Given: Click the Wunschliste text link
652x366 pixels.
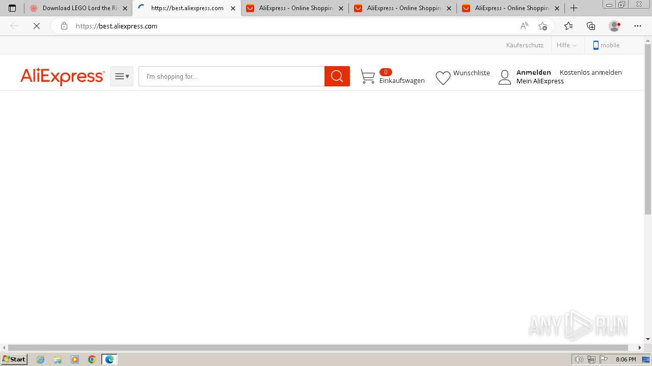Looking at the screenshot, I should coord(471,73).
